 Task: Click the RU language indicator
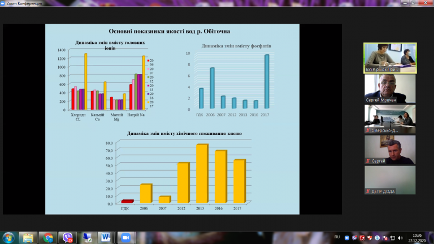coord(337,237)
